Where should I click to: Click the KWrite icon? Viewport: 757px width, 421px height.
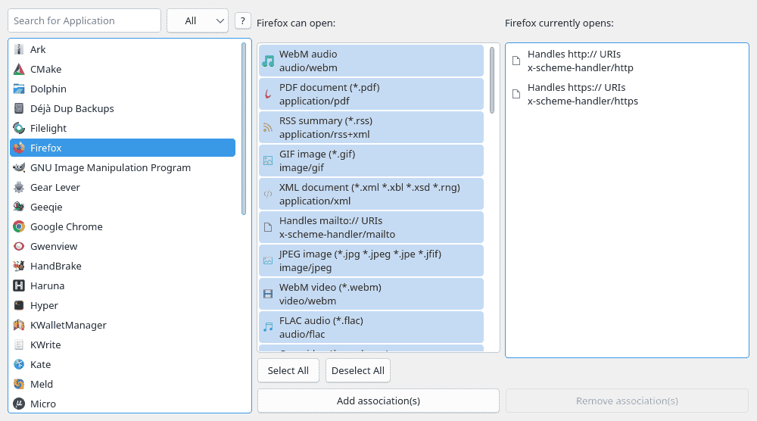(x=19, y=345)
